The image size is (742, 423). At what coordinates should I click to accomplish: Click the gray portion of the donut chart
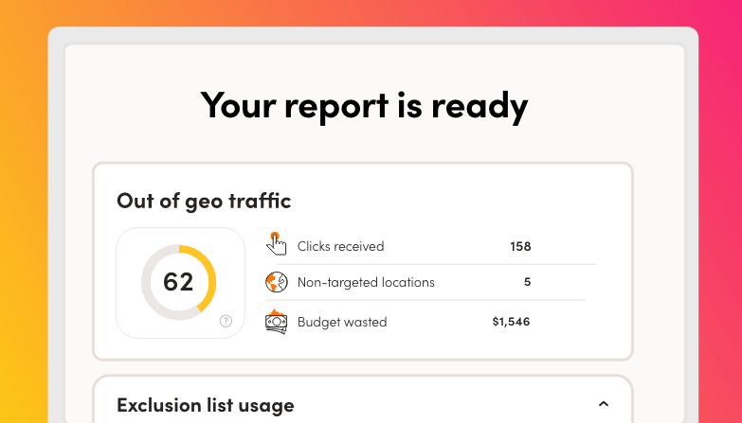point(150,293)
